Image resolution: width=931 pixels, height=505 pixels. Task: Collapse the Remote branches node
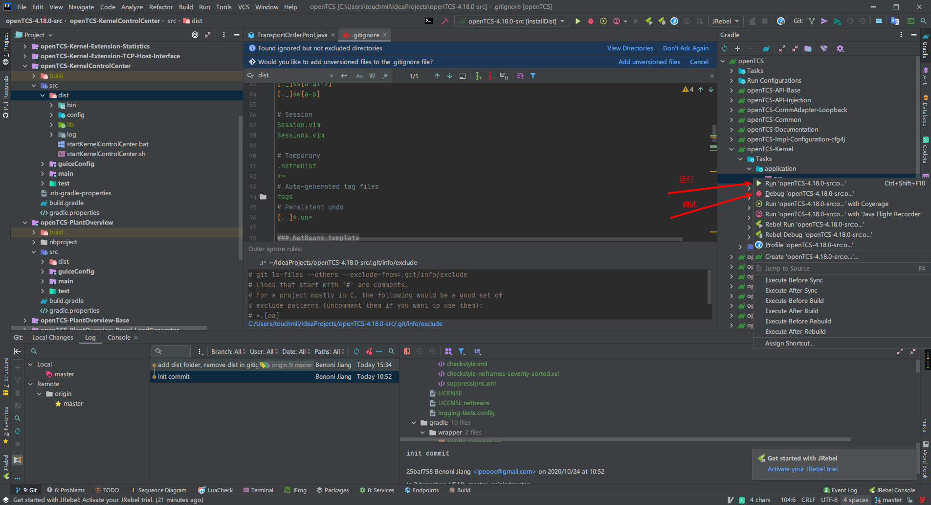point(30,384)
